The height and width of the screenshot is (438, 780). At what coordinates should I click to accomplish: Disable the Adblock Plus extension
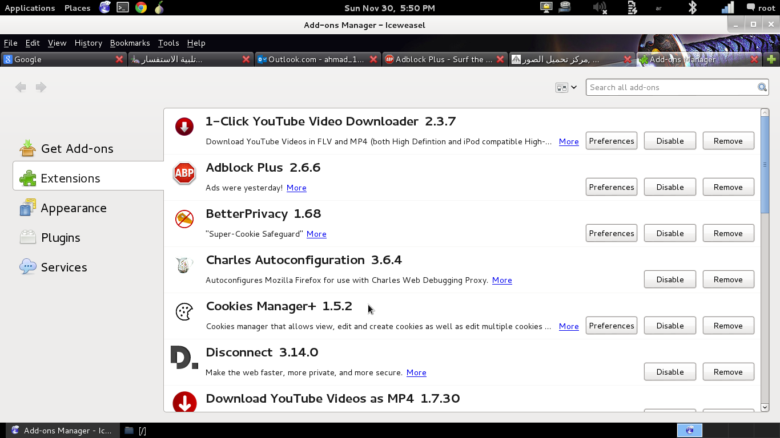(x=669, y=187)
